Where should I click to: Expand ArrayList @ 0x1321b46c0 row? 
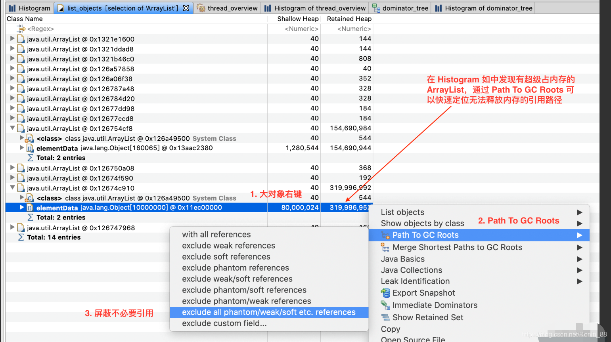(12, 58)
